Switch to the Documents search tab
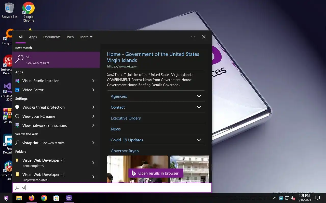This screenshot has width=326, height=203. point(52,37)
